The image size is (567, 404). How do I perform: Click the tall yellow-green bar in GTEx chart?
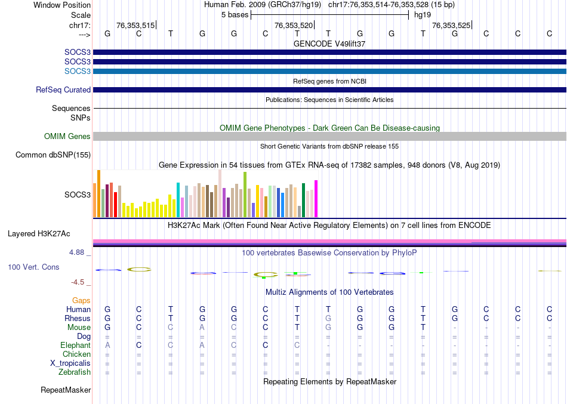tap(245, 194)
